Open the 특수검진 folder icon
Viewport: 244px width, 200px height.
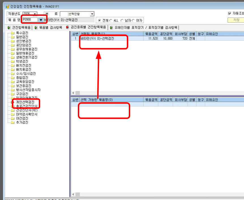pyautogui.click(x=13, y=33)
